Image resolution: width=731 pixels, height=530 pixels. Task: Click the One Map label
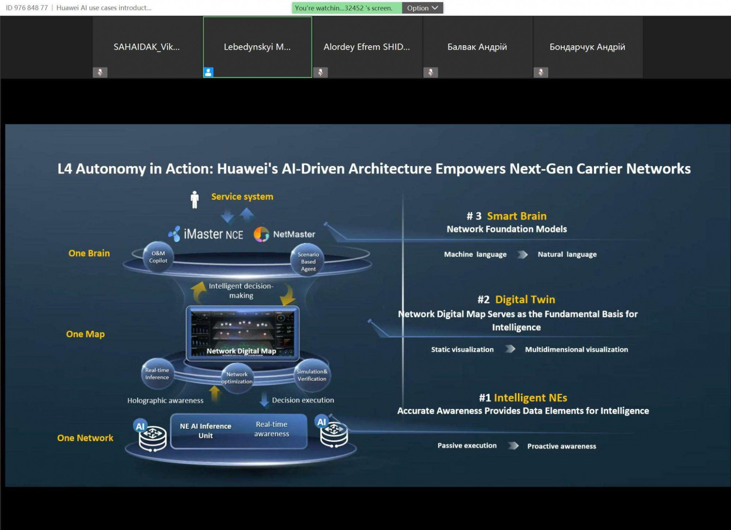pos(86,334)
